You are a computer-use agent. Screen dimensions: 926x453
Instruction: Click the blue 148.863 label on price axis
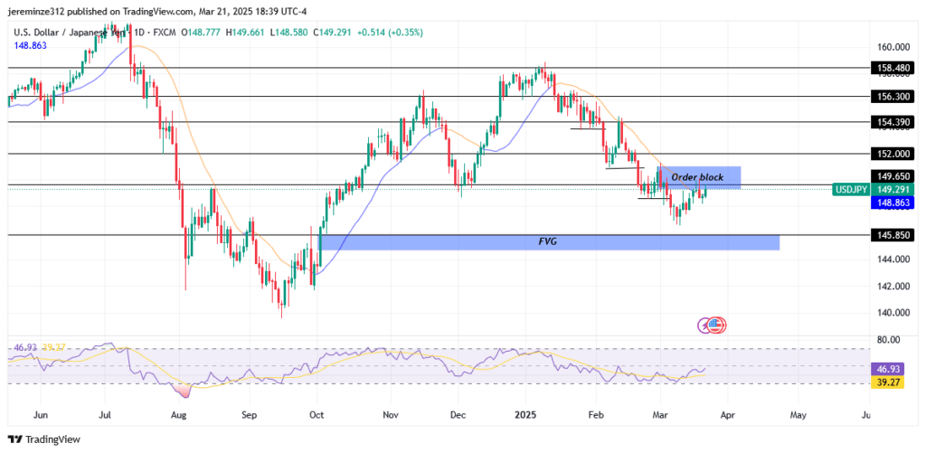pos(893,203)
